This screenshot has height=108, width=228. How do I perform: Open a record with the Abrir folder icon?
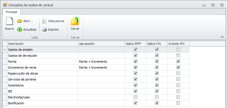coord(19,21)
